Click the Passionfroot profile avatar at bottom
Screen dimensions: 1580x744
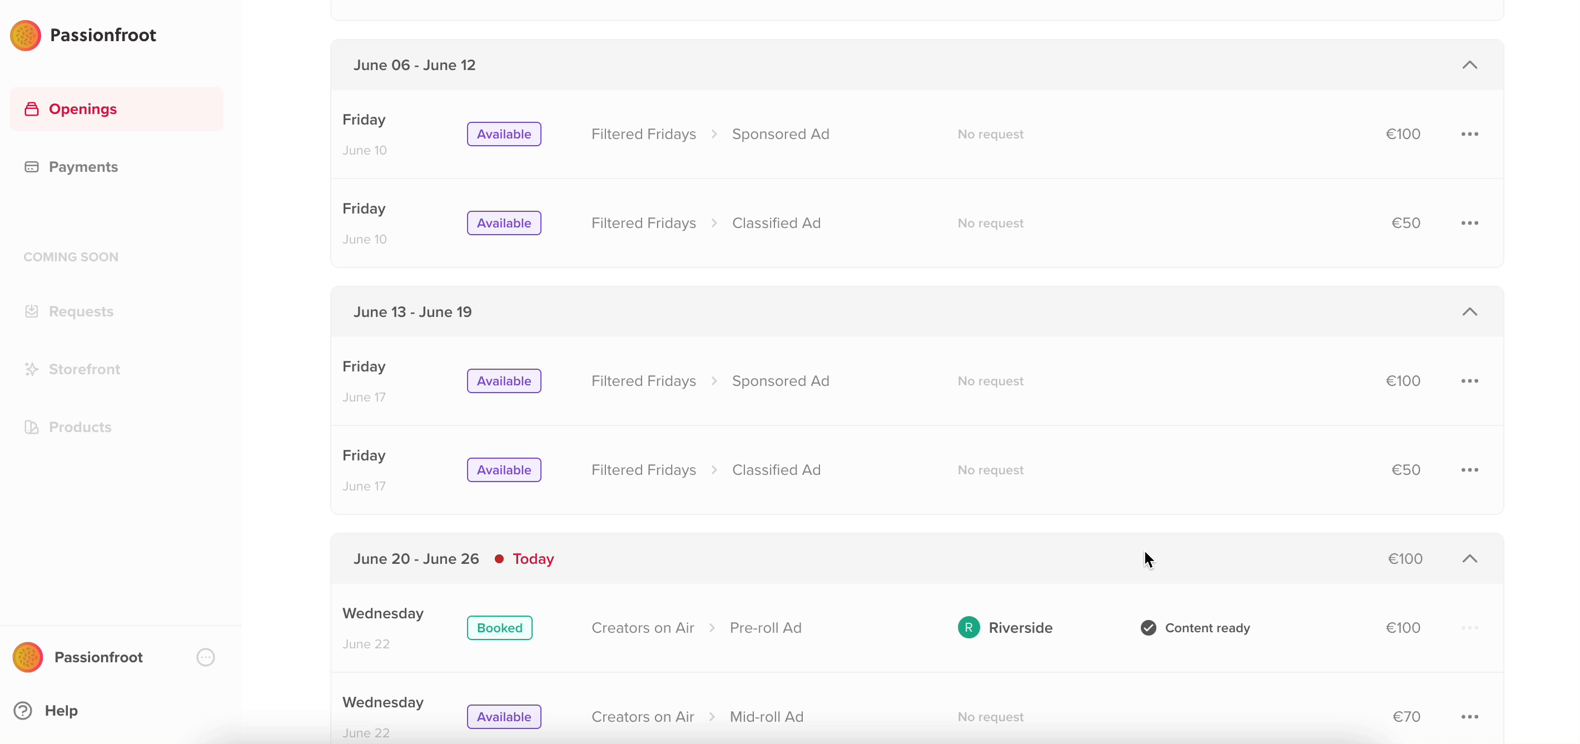[x=28, y=657]
